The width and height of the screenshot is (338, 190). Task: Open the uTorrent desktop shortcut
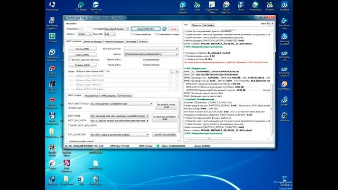coord(52,37)
